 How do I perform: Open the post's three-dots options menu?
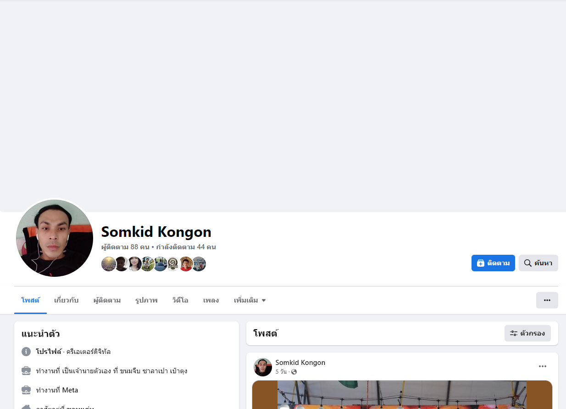pyautogui.click(x=543, y=366)
